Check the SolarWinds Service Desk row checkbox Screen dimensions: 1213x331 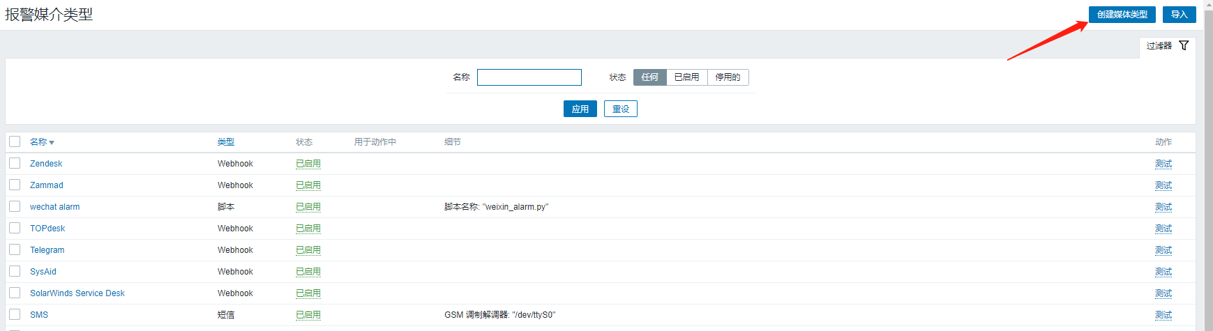(15, 293)
